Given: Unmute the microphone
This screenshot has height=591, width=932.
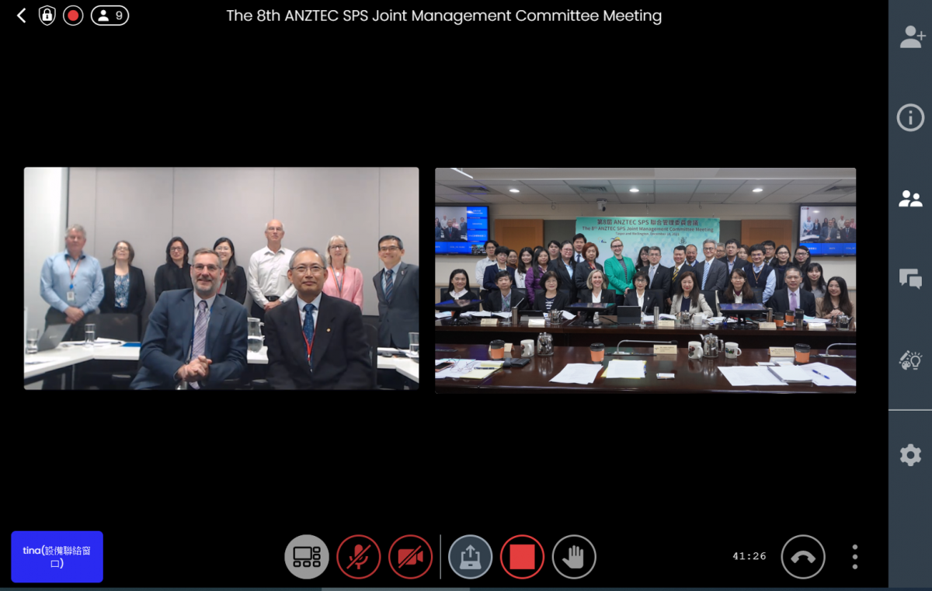Looking at the screenshot, I should (x=358, y=557).
